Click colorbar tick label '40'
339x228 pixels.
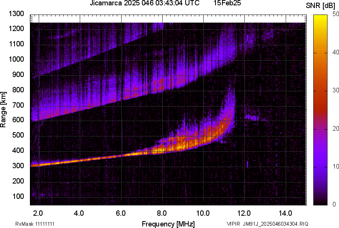[336, 52]
